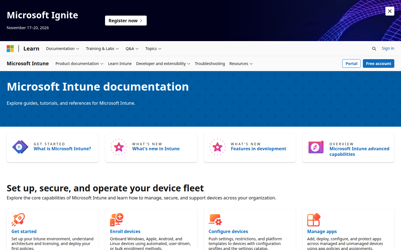Click the What is Microsoft Intune card icon
This screenshot has width=401, height=250.
coord(20,147)
